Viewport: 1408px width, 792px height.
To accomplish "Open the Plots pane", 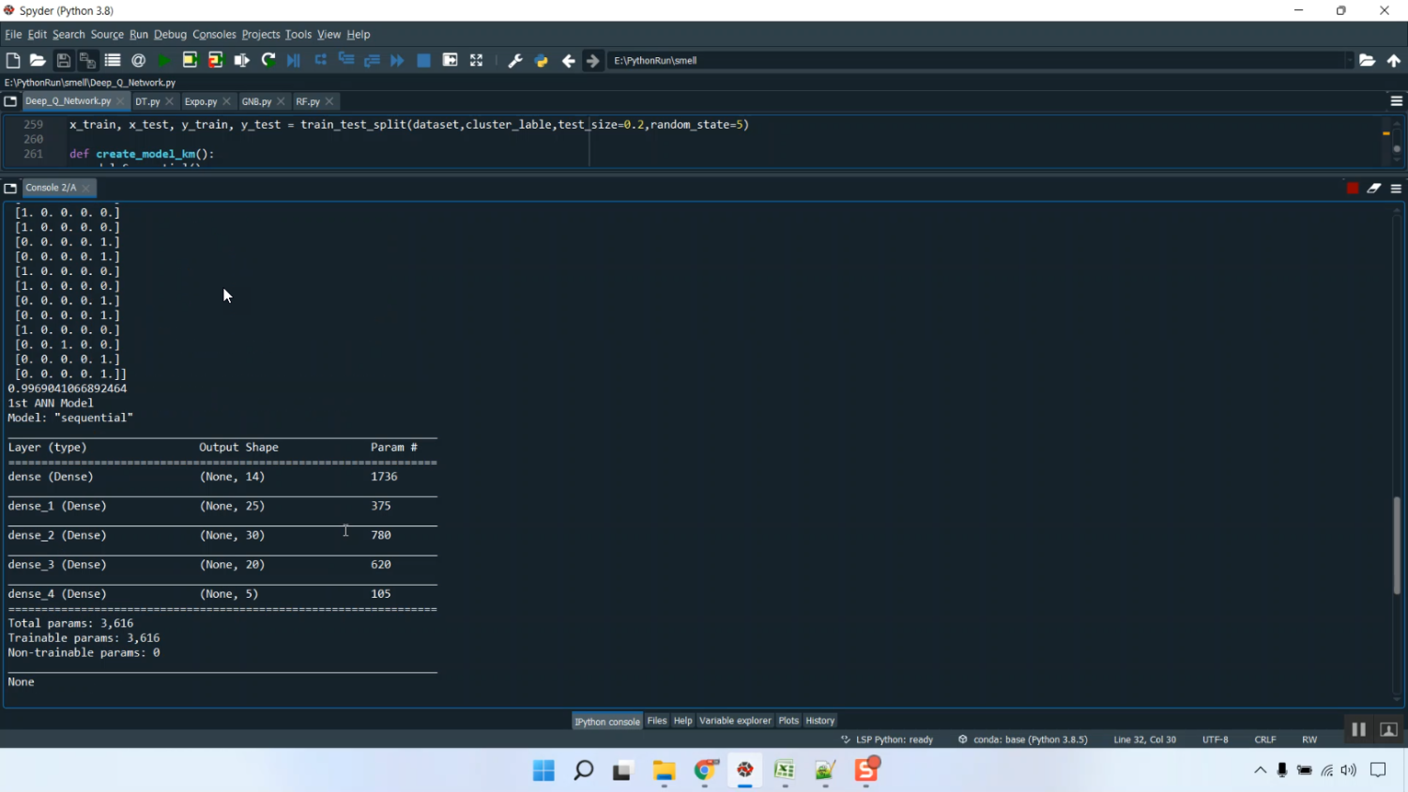I will point(788,721).
